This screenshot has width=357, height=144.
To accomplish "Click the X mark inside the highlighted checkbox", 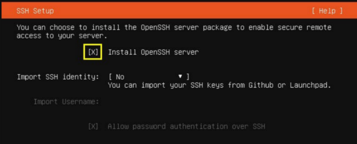I will click(93, 52).
